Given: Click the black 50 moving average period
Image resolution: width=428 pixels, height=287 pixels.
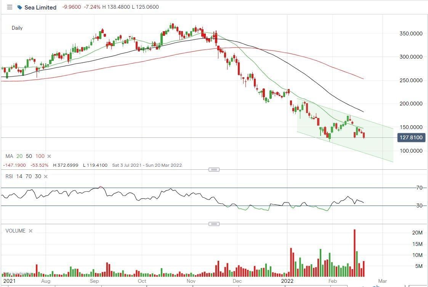Looking at the screenshot, I should click(29, 156).
